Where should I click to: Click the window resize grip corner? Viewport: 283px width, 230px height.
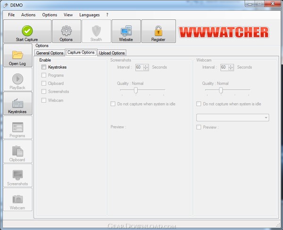coord(278,225)
